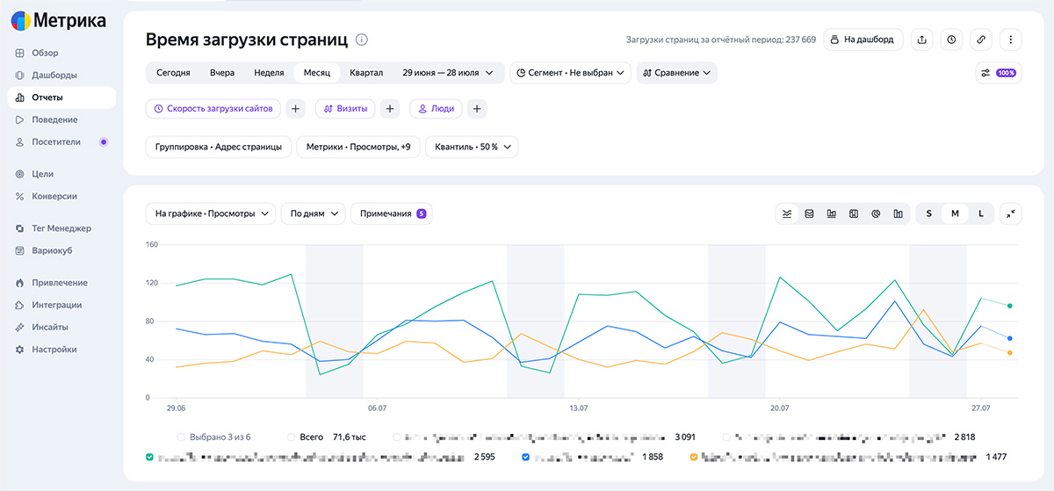Screen dimensions: 1054x491
Task: Click blue line endpoint marker on chart
Action: click(x=1010, y=338)
